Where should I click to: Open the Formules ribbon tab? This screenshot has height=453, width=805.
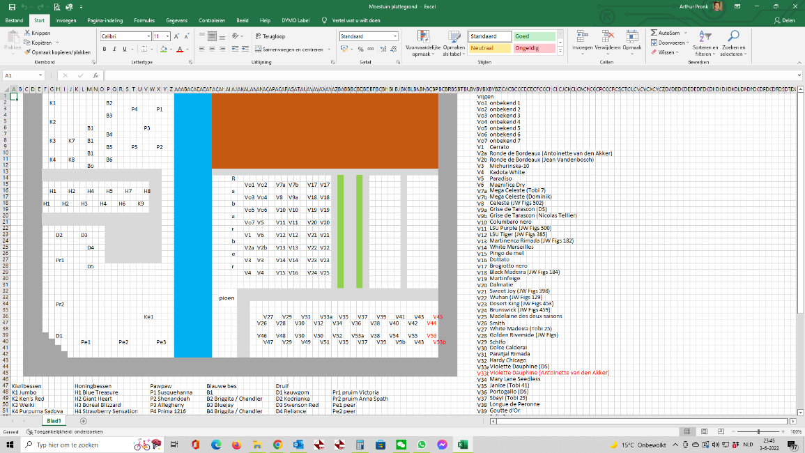(x=144, y=20)
